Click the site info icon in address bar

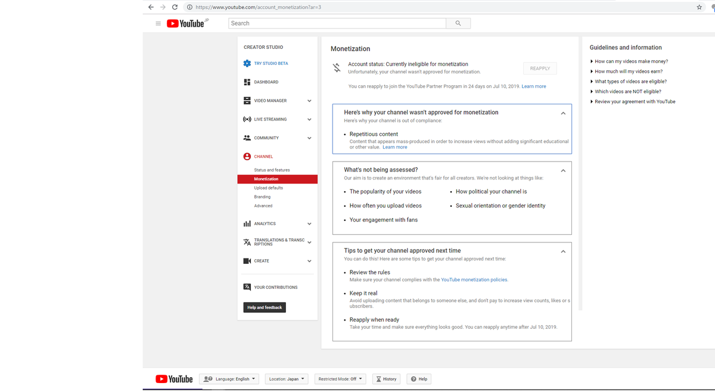[x=189, y=7]
